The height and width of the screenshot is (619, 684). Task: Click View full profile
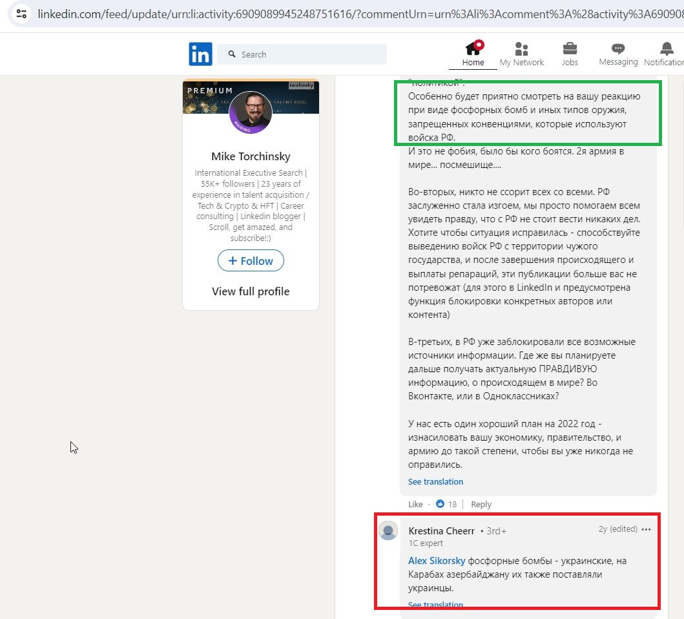point(251,291)
